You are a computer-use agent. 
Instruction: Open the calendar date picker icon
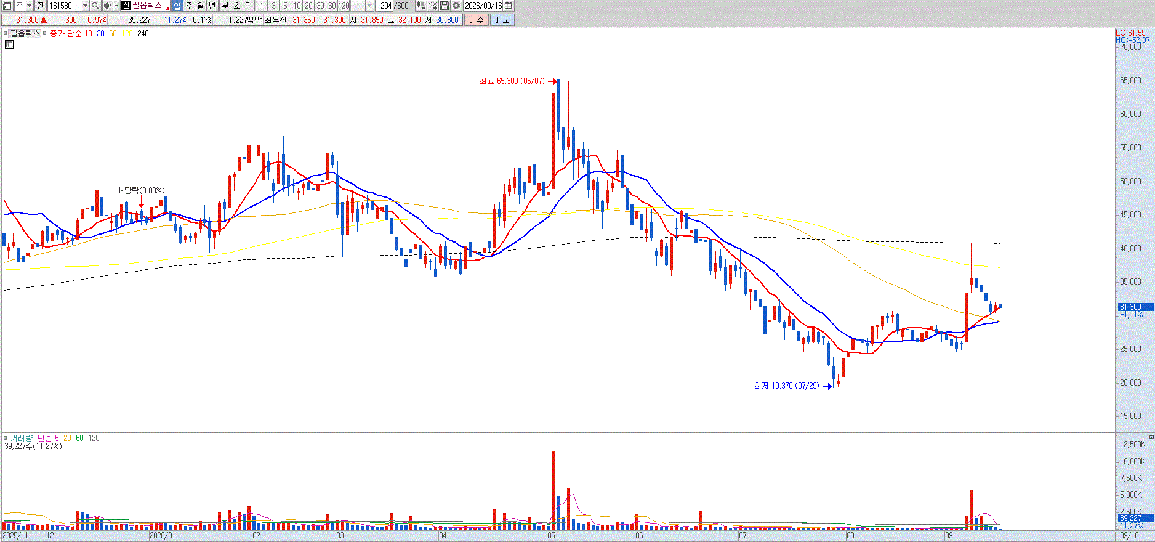[509, 6]
